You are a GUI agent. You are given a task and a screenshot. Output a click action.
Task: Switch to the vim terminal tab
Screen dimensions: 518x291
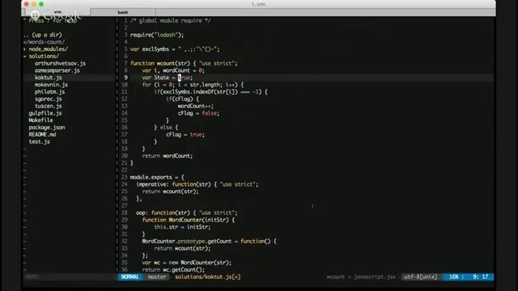(x=57, y=12)
